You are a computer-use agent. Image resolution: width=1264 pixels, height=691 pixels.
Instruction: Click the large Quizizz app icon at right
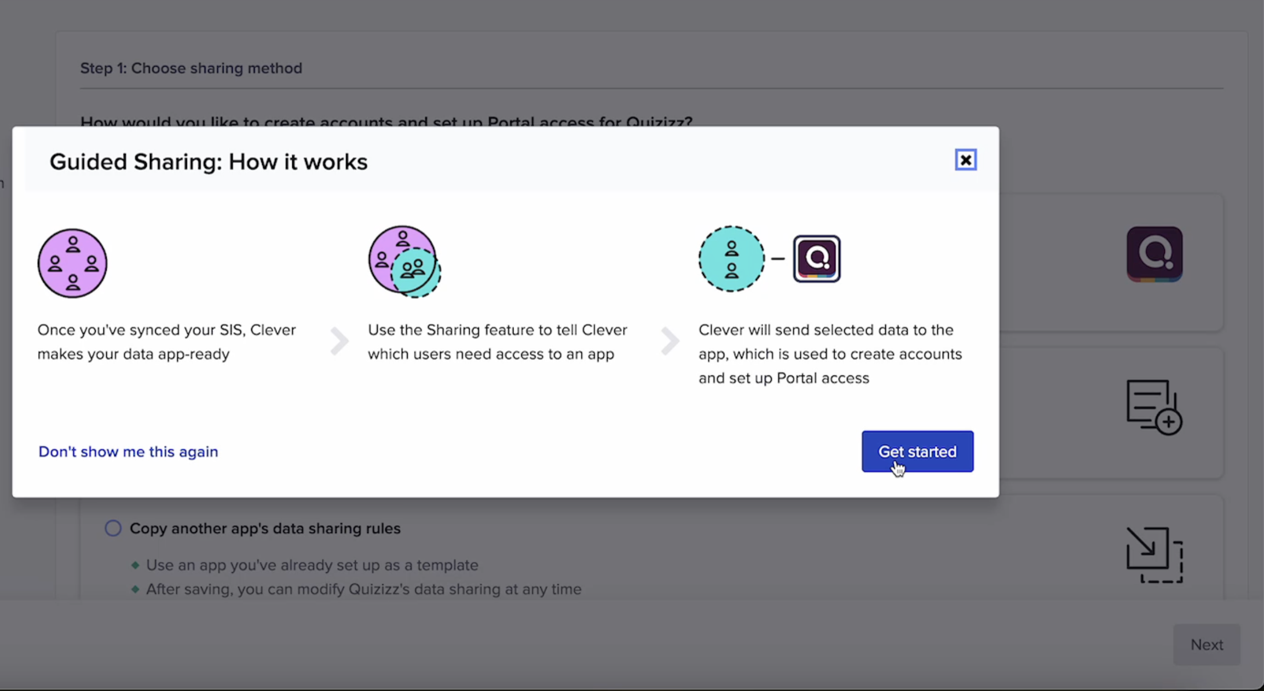pos(1154,254)
